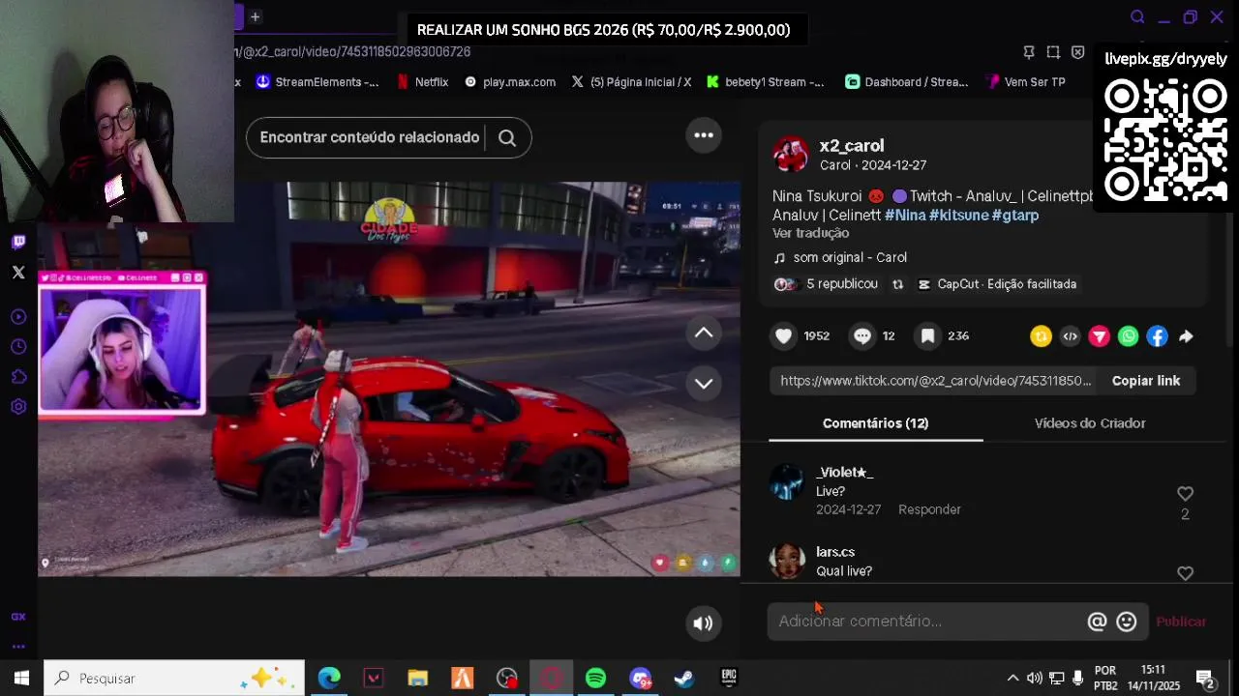Open play.max.com bookmark
The width and height of the screenshot is (1239, 696).
(509, 82)
